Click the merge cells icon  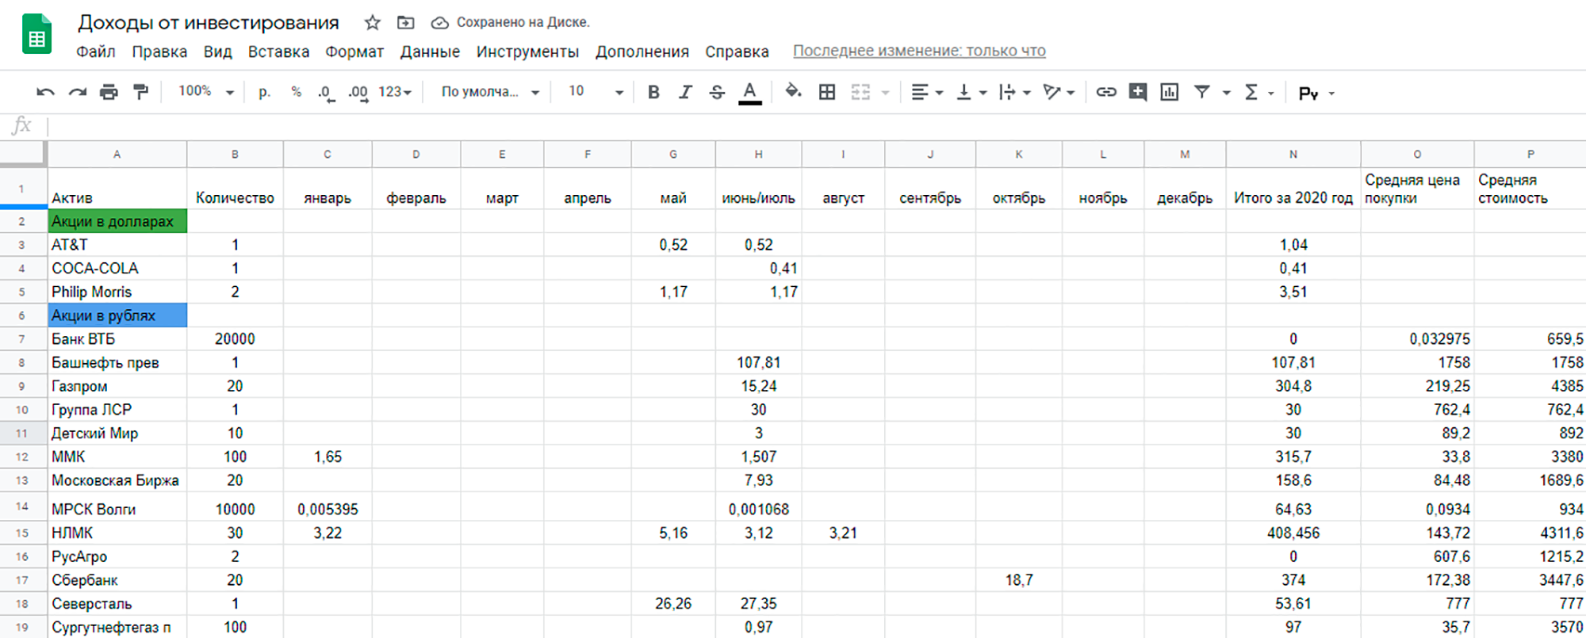[860, 92]
